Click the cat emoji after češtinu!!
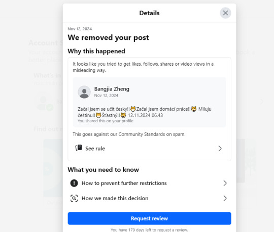 [98, 115]
